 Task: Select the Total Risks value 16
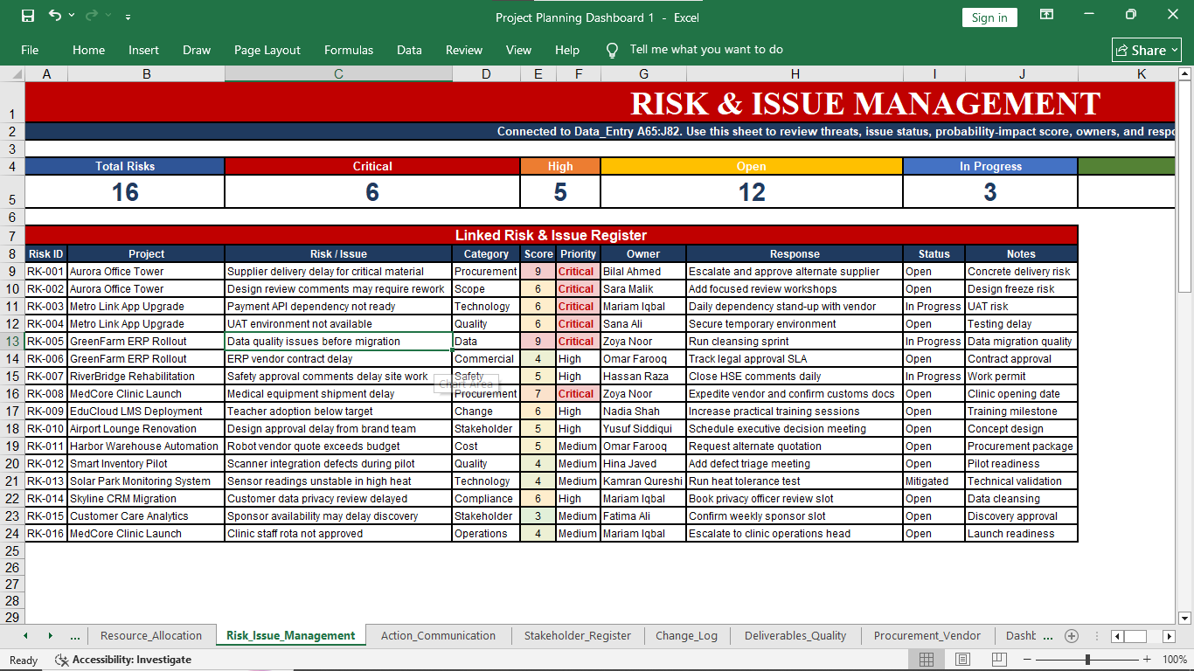(125, 192)
